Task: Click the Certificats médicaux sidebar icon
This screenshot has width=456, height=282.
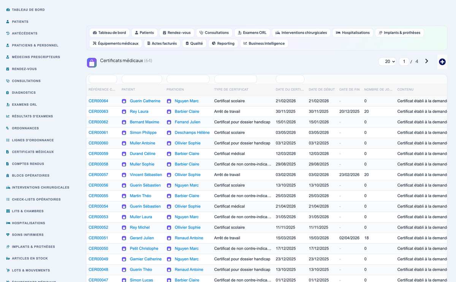Action: tap(8, 152)
